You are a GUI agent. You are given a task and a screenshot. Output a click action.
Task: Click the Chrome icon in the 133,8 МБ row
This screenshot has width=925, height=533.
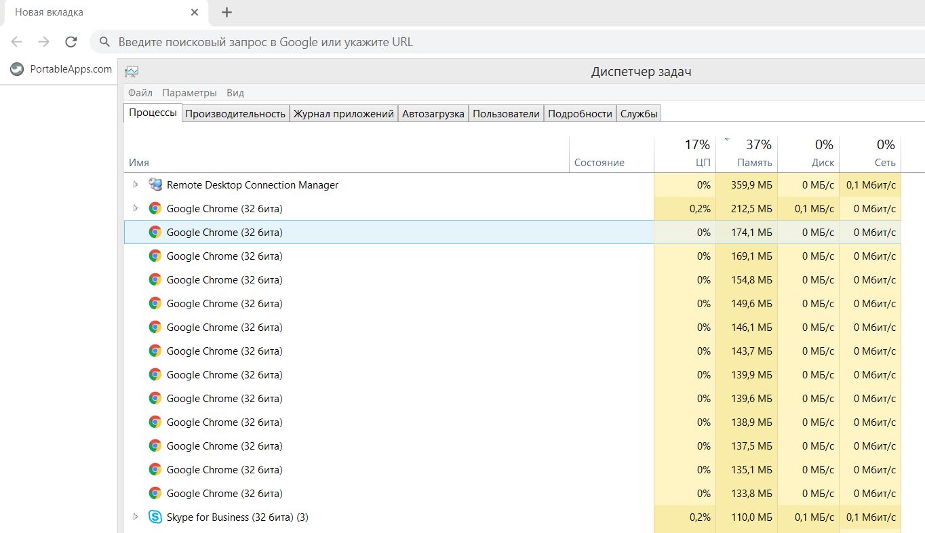(155, 494)
